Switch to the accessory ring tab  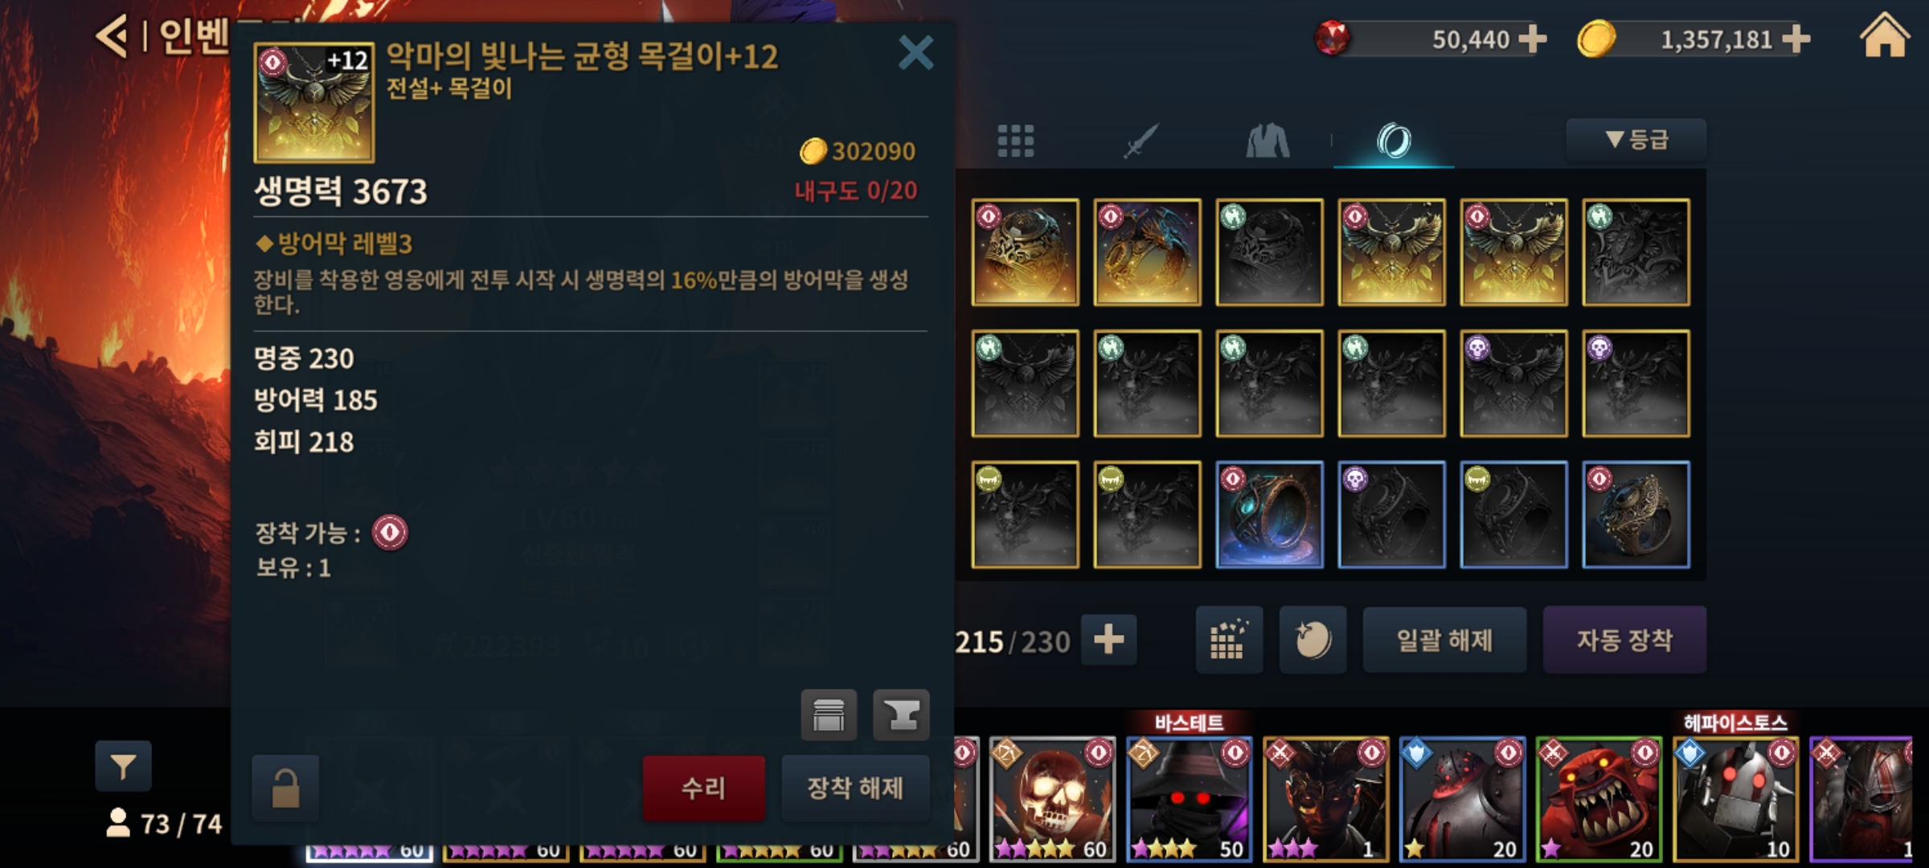coord(1394,141)
